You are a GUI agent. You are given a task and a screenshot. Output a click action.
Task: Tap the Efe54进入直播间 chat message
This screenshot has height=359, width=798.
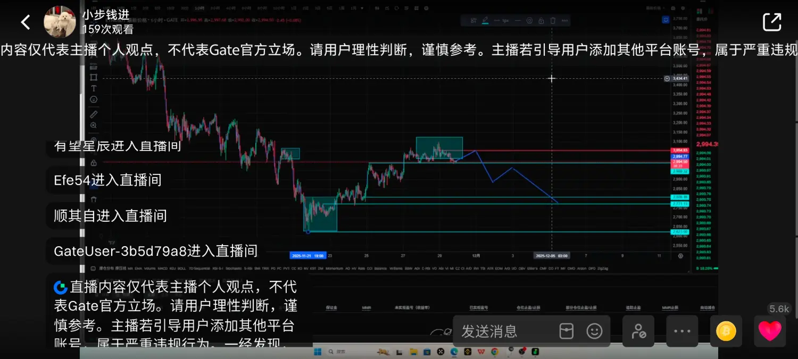(107, 180)
